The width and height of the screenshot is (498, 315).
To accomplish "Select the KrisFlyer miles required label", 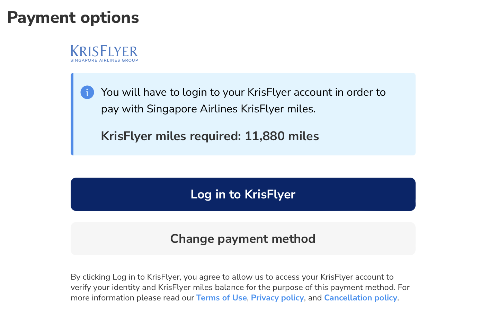I will pos(171,136).
